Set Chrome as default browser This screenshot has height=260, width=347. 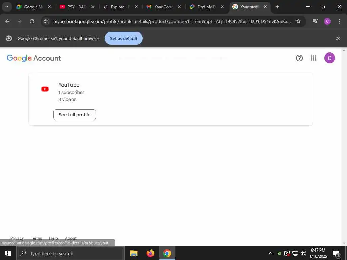[123, 38]
